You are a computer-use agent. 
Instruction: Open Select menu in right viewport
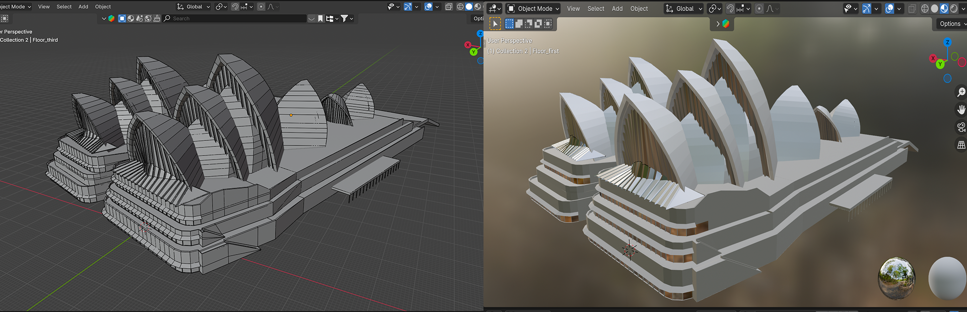click(596, 9)
